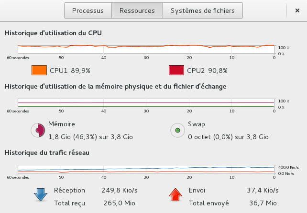Click the Réception 249,8 Kio/s value
This screenshot has height=213, width=307.
tap(120, 190)
